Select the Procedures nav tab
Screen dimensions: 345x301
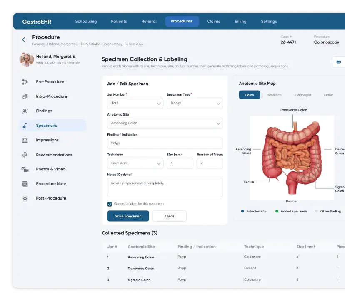[182, 21]
